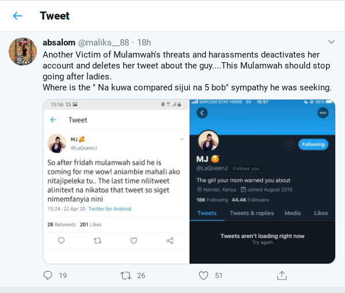Image resolution: width=345 pixels, height=293 pixels.
Task: Like the tweet using heart with 51
Action: 203,275
